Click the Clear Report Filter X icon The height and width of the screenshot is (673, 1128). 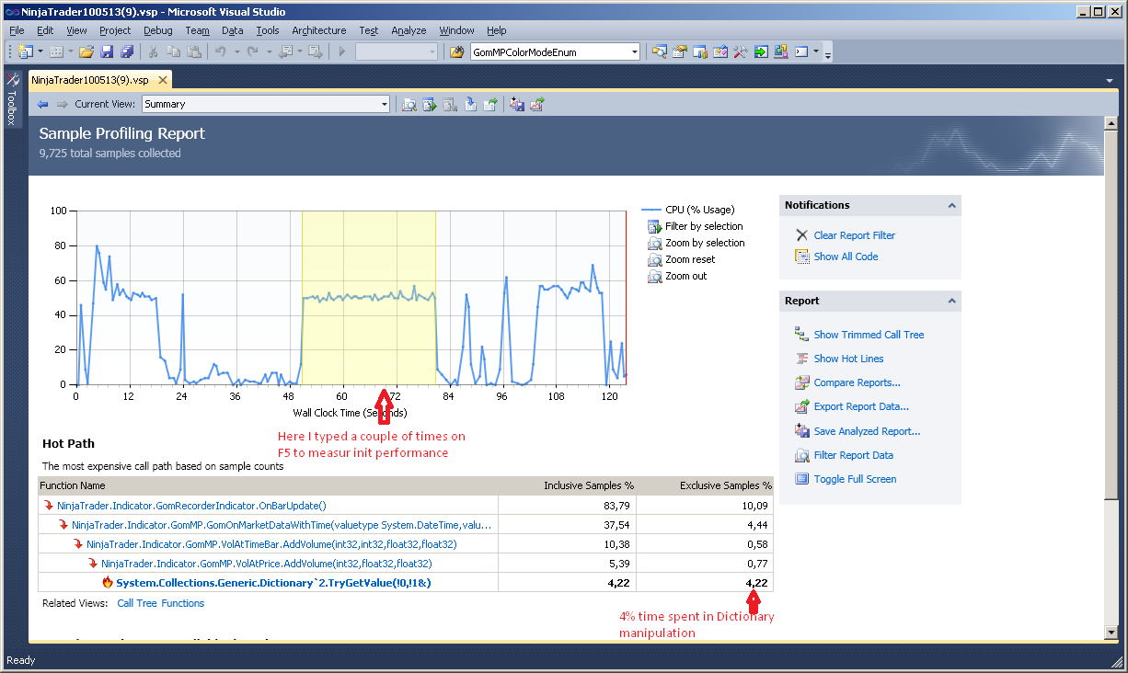801,235
